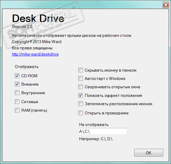Screen dimensions: 171x164
Task: Click the Не отображать drives text field
Action: 103,131
